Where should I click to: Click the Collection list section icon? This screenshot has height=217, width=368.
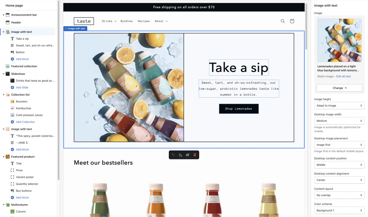point(8,94)
